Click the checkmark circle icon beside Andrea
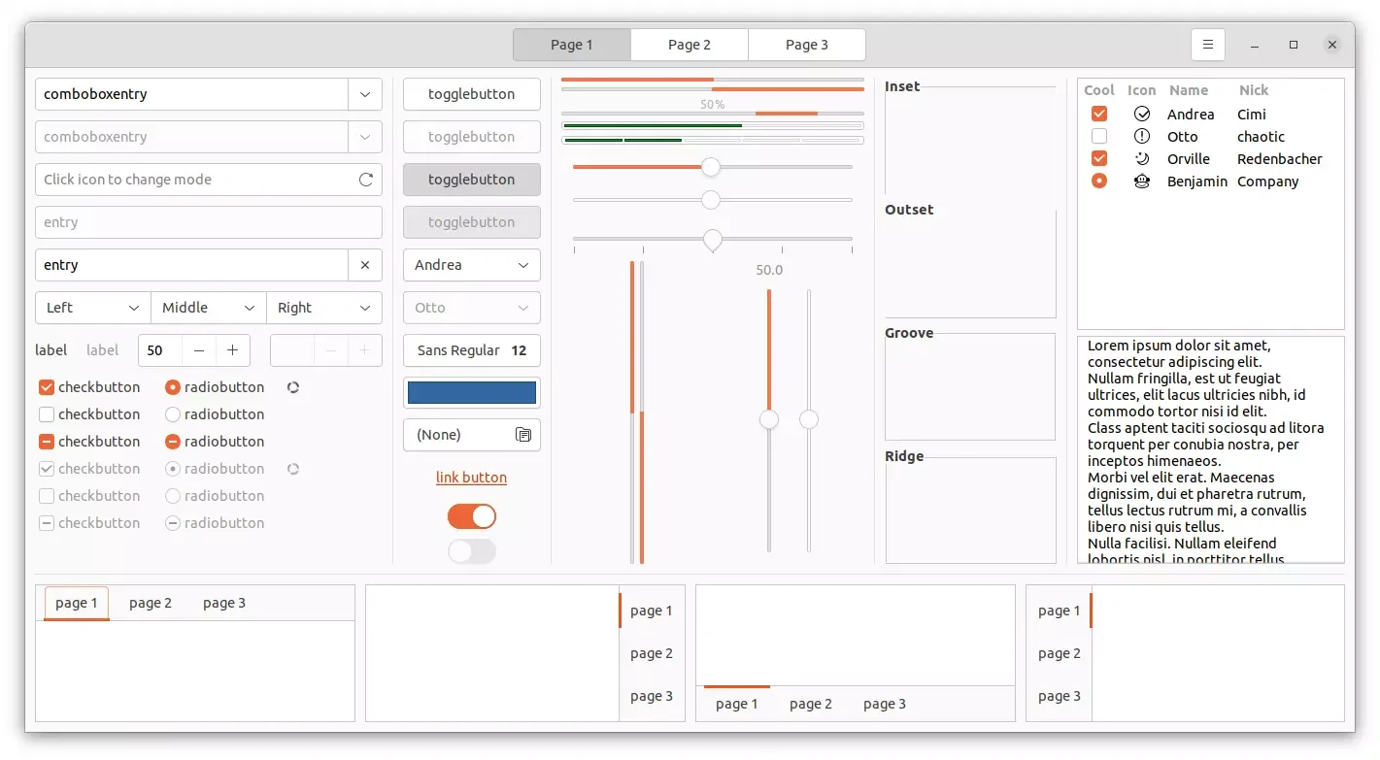Viewport: 1380px width, 760px height. (1141, 114)
